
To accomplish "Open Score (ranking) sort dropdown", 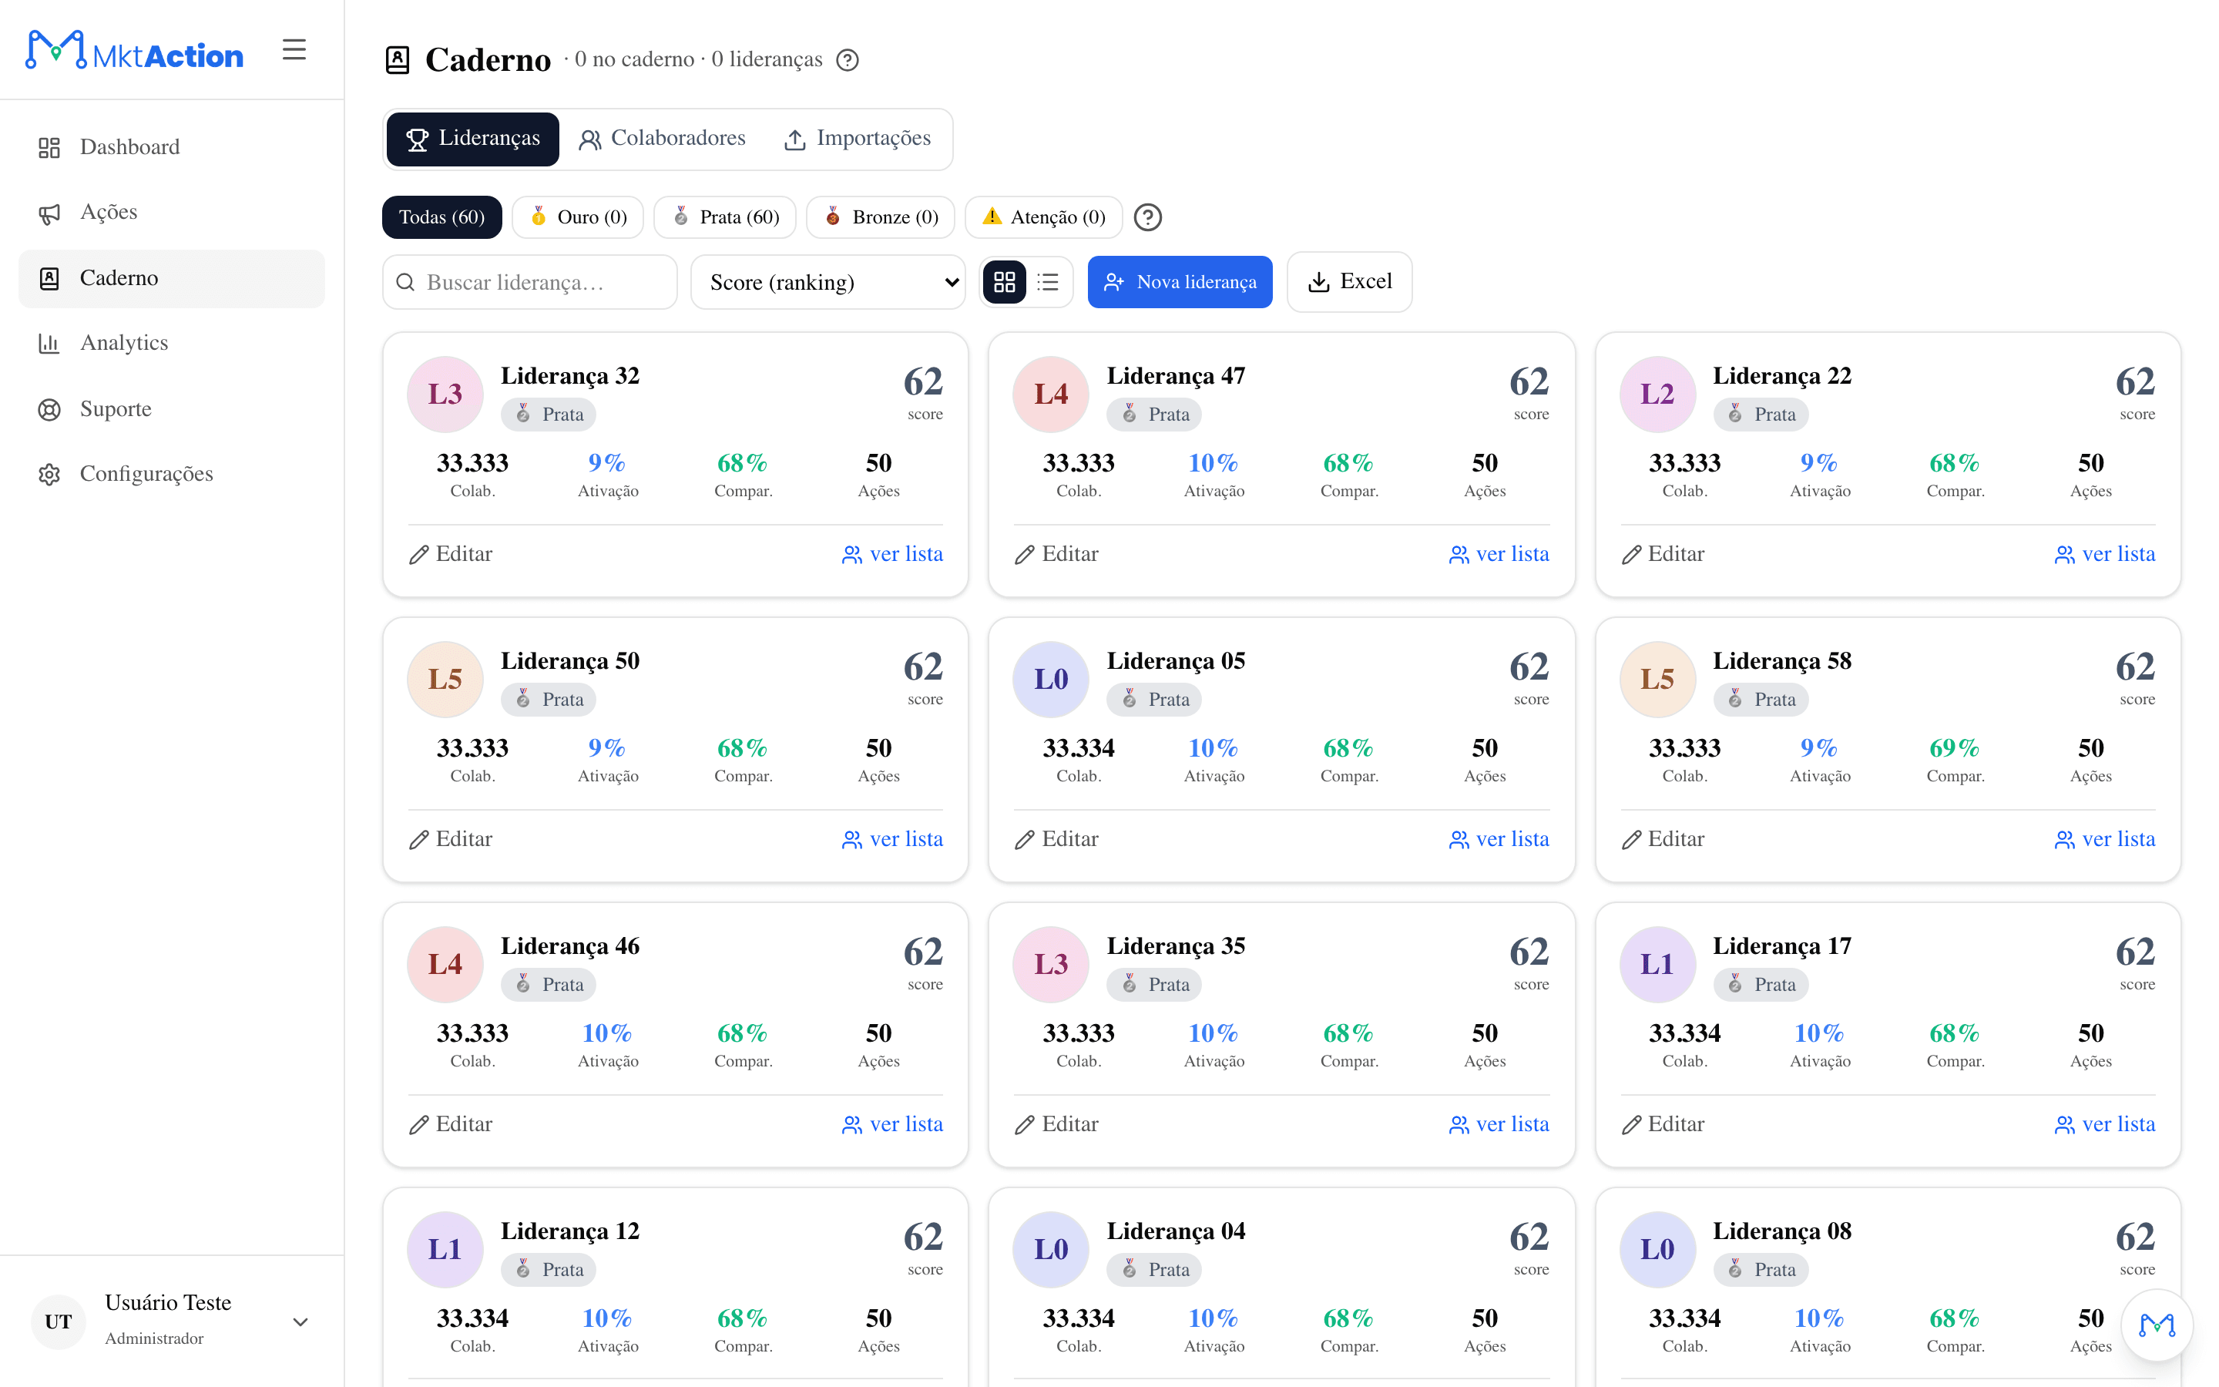I will click(827, 281).
